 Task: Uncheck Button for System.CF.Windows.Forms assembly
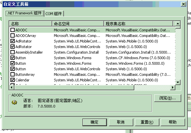[x=12, y=58]
